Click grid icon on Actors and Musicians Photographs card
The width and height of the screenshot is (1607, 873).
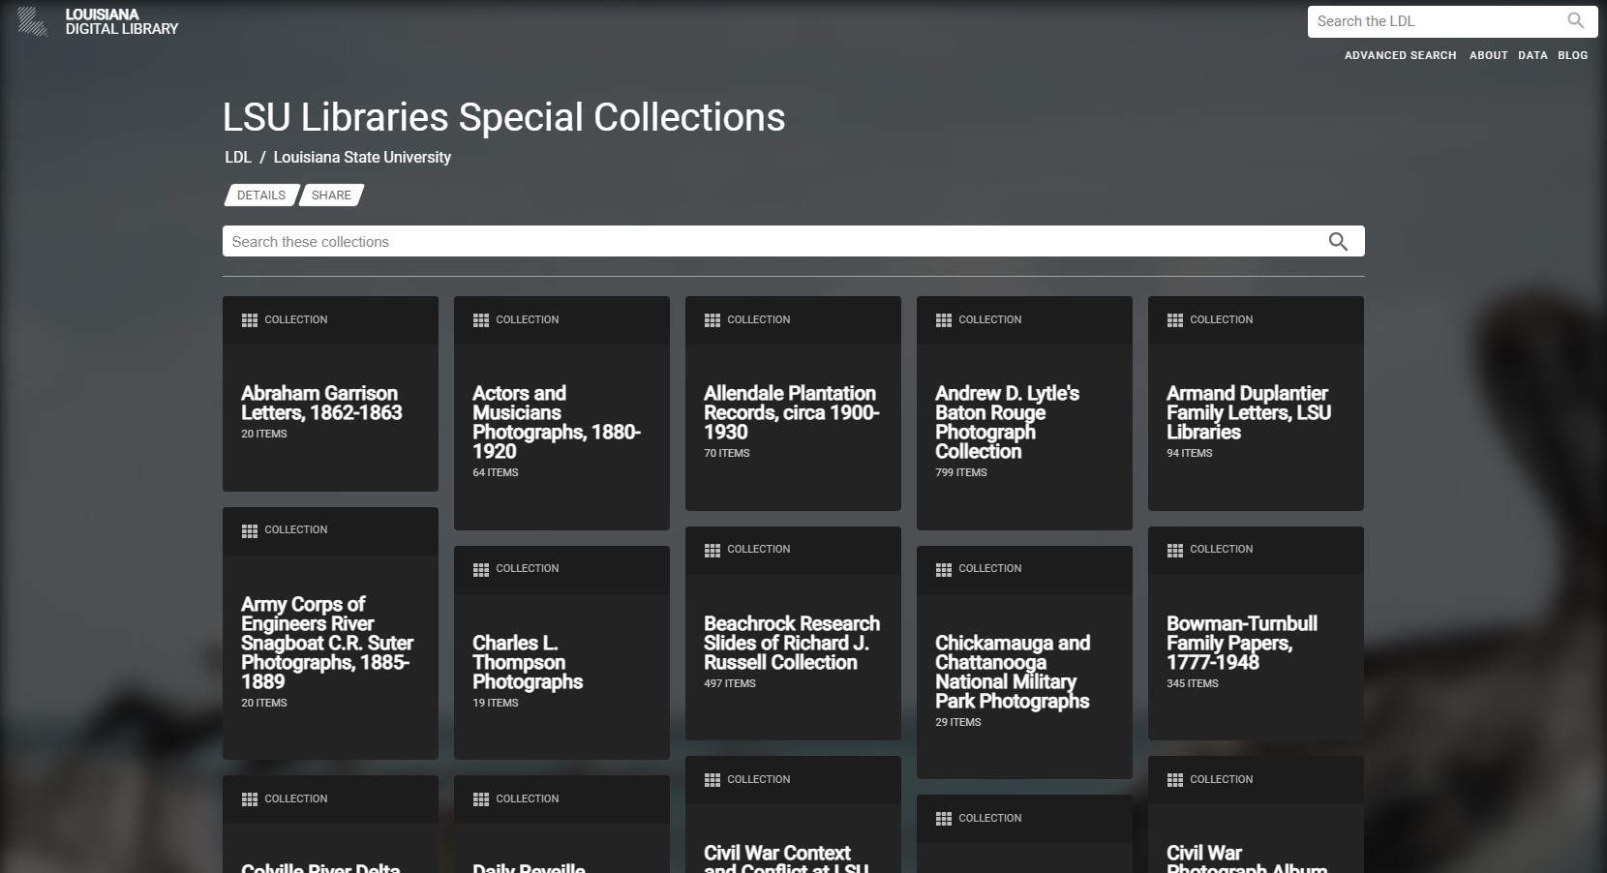point(481,320)
